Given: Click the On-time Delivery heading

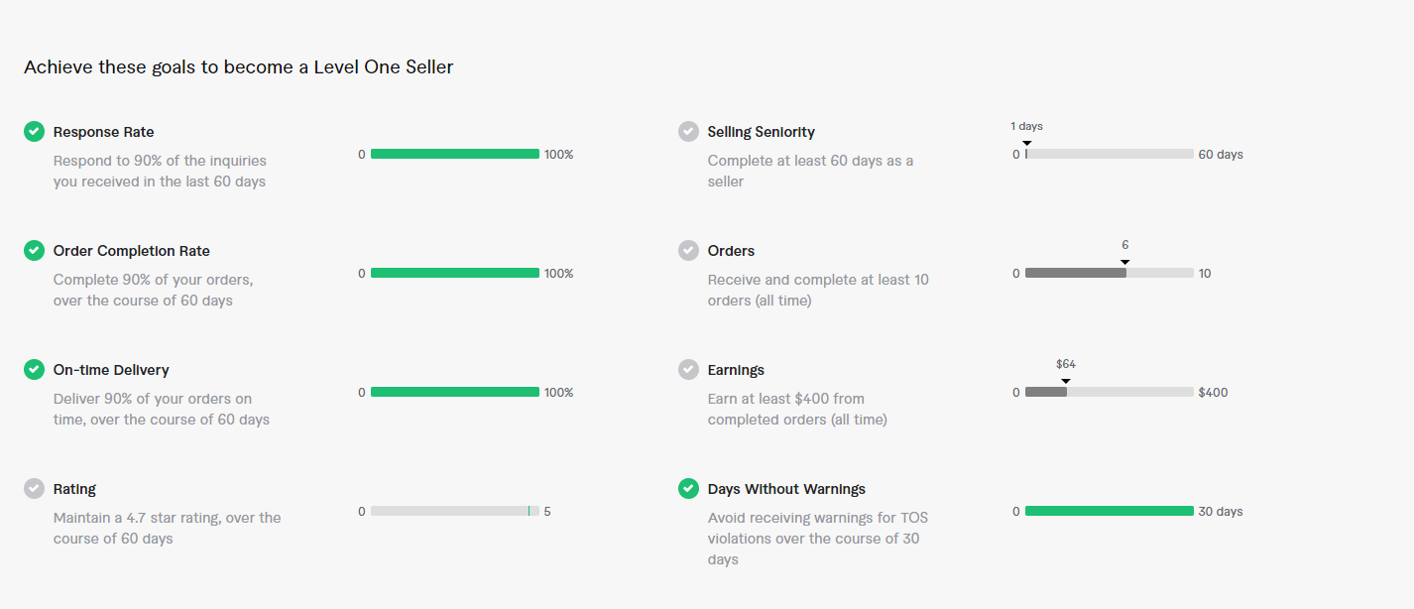Looking at the screenshot, I should click(111, 370).
